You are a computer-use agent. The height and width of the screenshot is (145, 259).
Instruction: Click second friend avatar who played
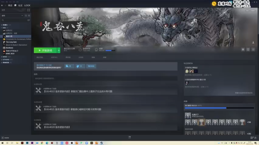tap(191, 71)
